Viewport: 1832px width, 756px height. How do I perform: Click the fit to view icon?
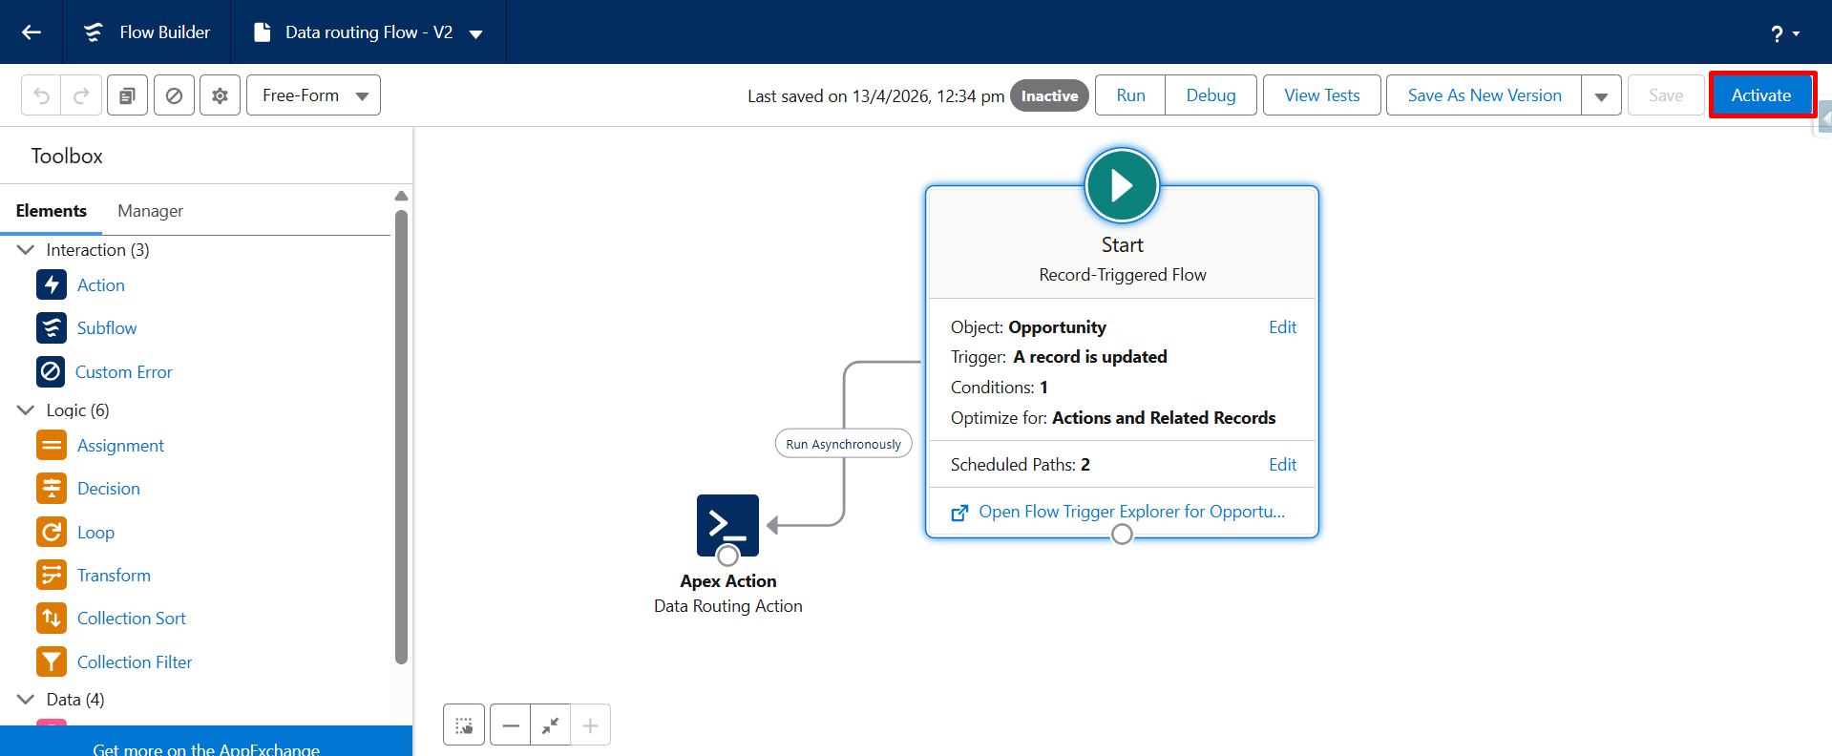551,725
